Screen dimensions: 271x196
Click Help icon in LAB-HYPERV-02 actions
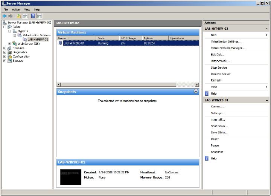pos(207,93)
